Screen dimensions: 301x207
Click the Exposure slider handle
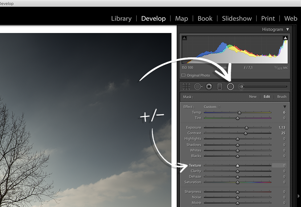(x=246, y=128)
